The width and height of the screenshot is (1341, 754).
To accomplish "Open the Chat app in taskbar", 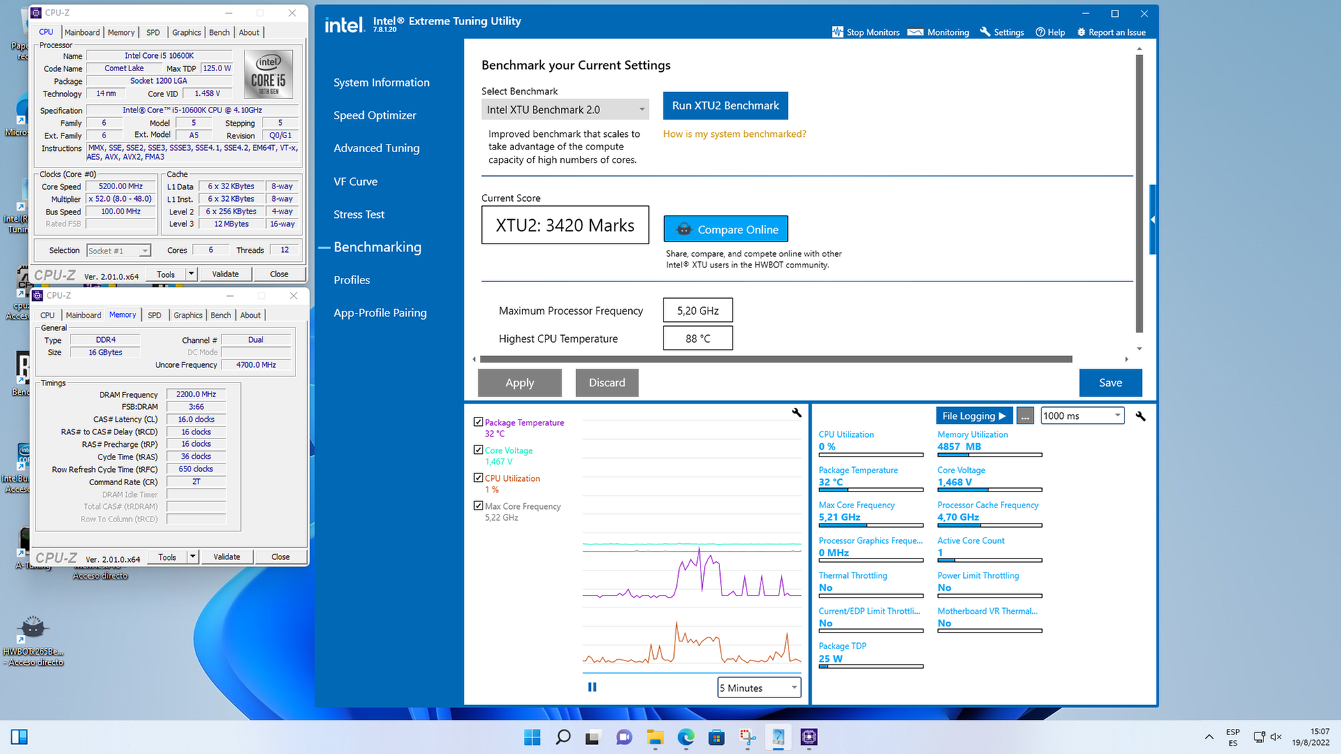I will (x=624, y=737).
